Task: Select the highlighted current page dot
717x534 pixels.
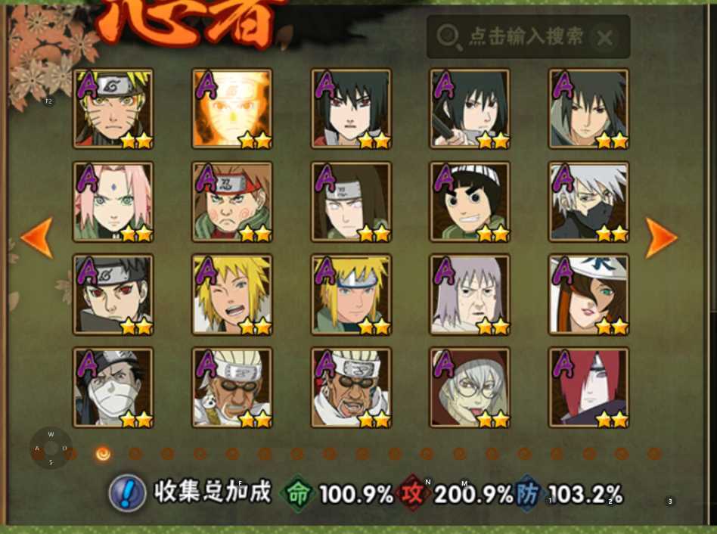Action: point(104,454)
